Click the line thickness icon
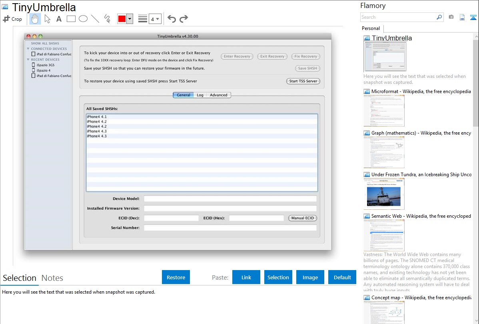 coord(142,19)
